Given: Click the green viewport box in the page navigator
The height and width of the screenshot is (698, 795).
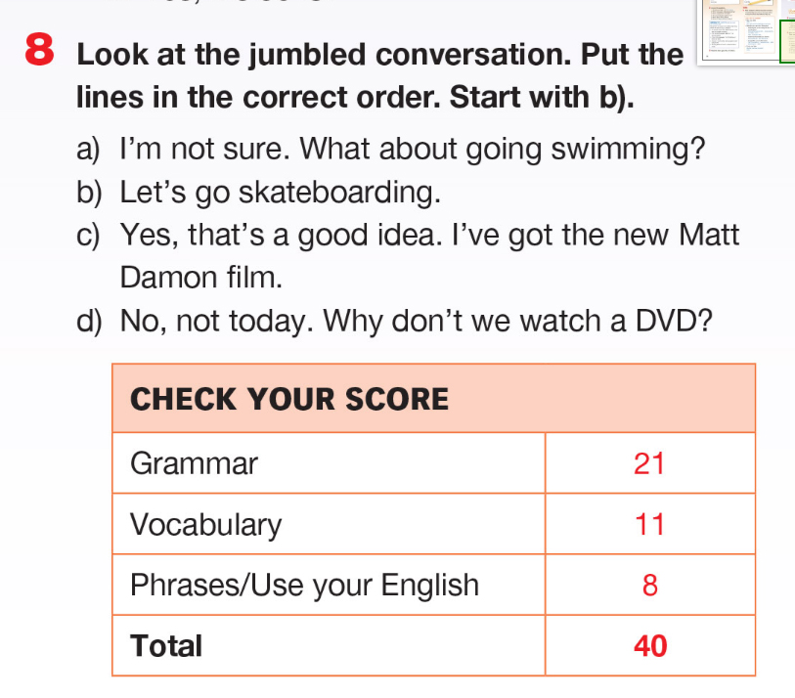Looking at the screenshot, I should [x=787, y=42].
